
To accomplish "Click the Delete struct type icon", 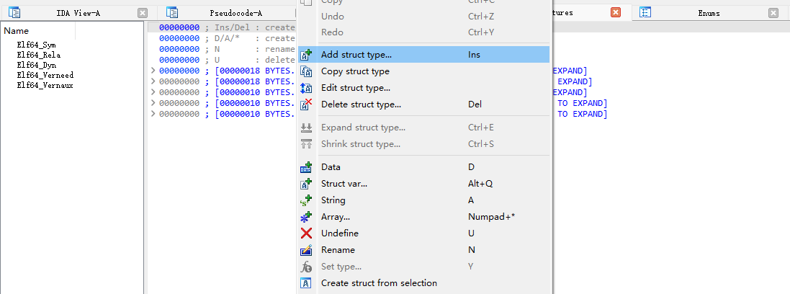I will [x=306, y=104].
